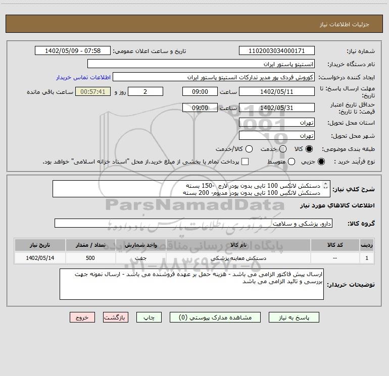This screenshot has width=389, height=376.
Task: Click response deadline date field 1402/05/11
Action: (x=277, y=91)
